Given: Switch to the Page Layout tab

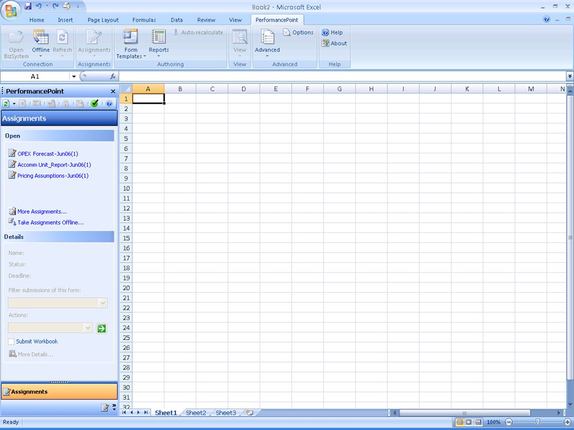Looking at the screenshot, I should point(103,20).
